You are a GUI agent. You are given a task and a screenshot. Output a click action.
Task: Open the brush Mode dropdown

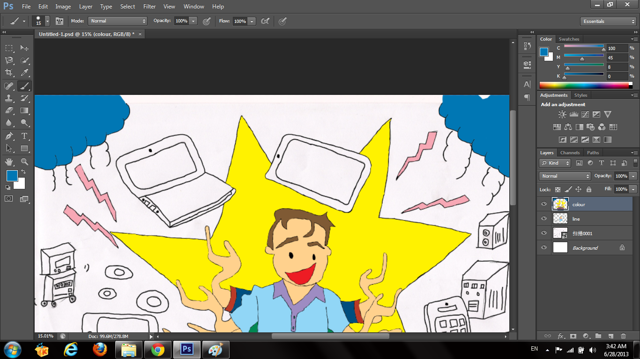pyautogui.click(x=118, y=21)
